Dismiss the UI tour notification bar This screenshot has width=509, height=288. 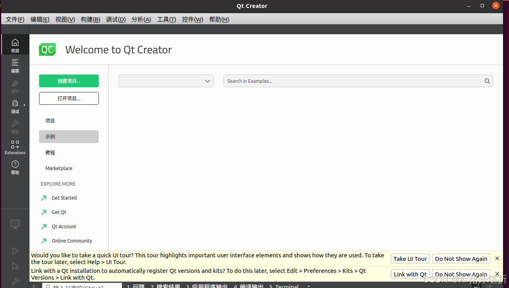pos(497,259)
